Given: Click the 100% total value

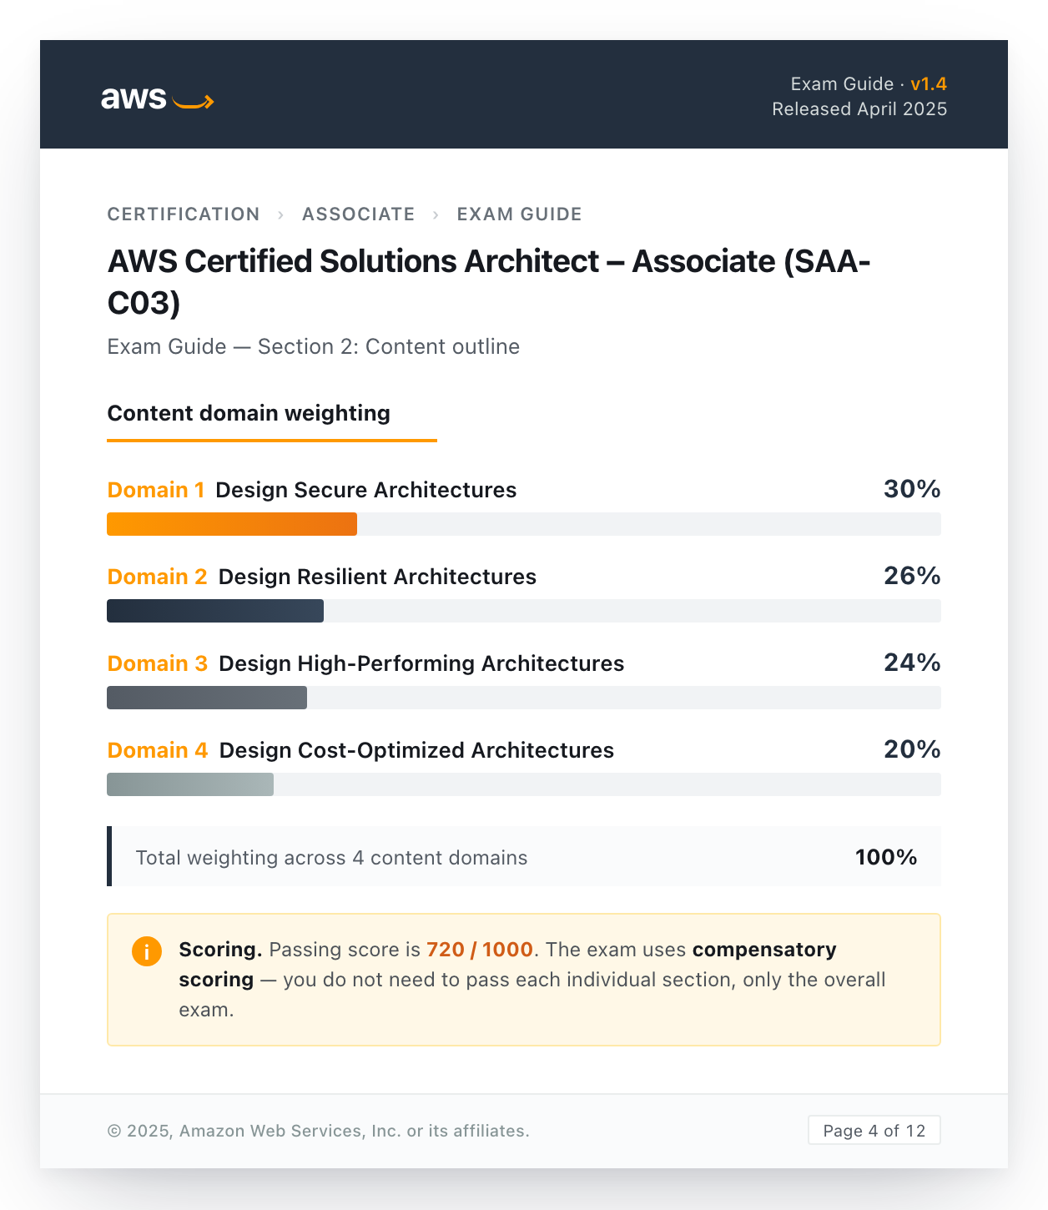Looking at the screenshot, I should coord(886,857).
